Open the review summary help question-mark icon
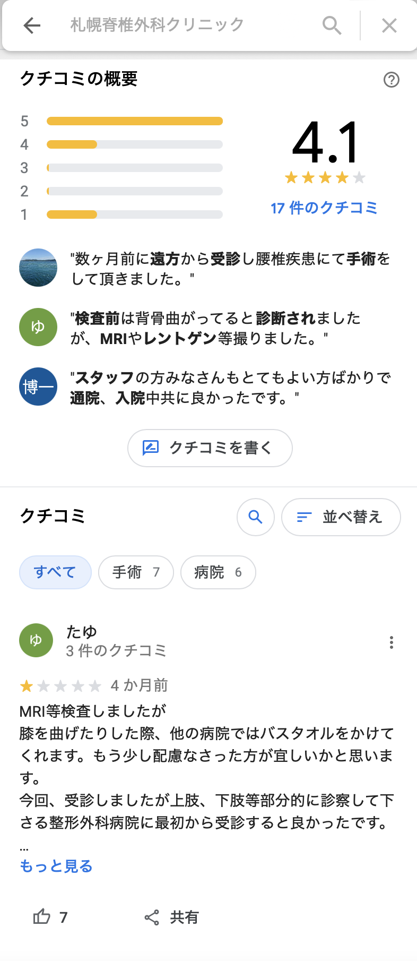Viewport: 417px width, 961px height. coord(392,80)
